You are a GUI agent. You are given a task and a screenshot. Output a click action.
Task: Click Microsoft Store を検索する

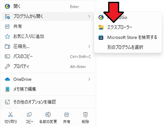132,38
